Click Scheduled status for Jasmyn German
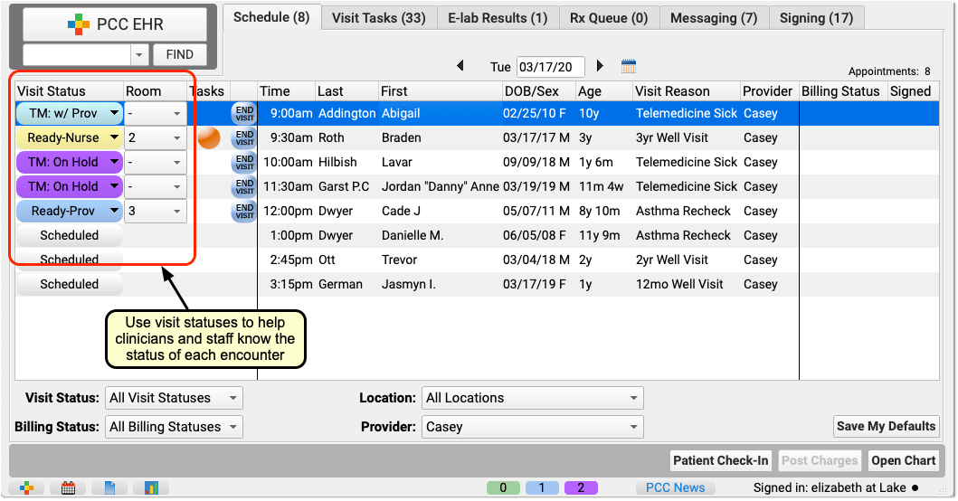Image resolution: width=958 pixels, height=501 pixels. (69, 285)
